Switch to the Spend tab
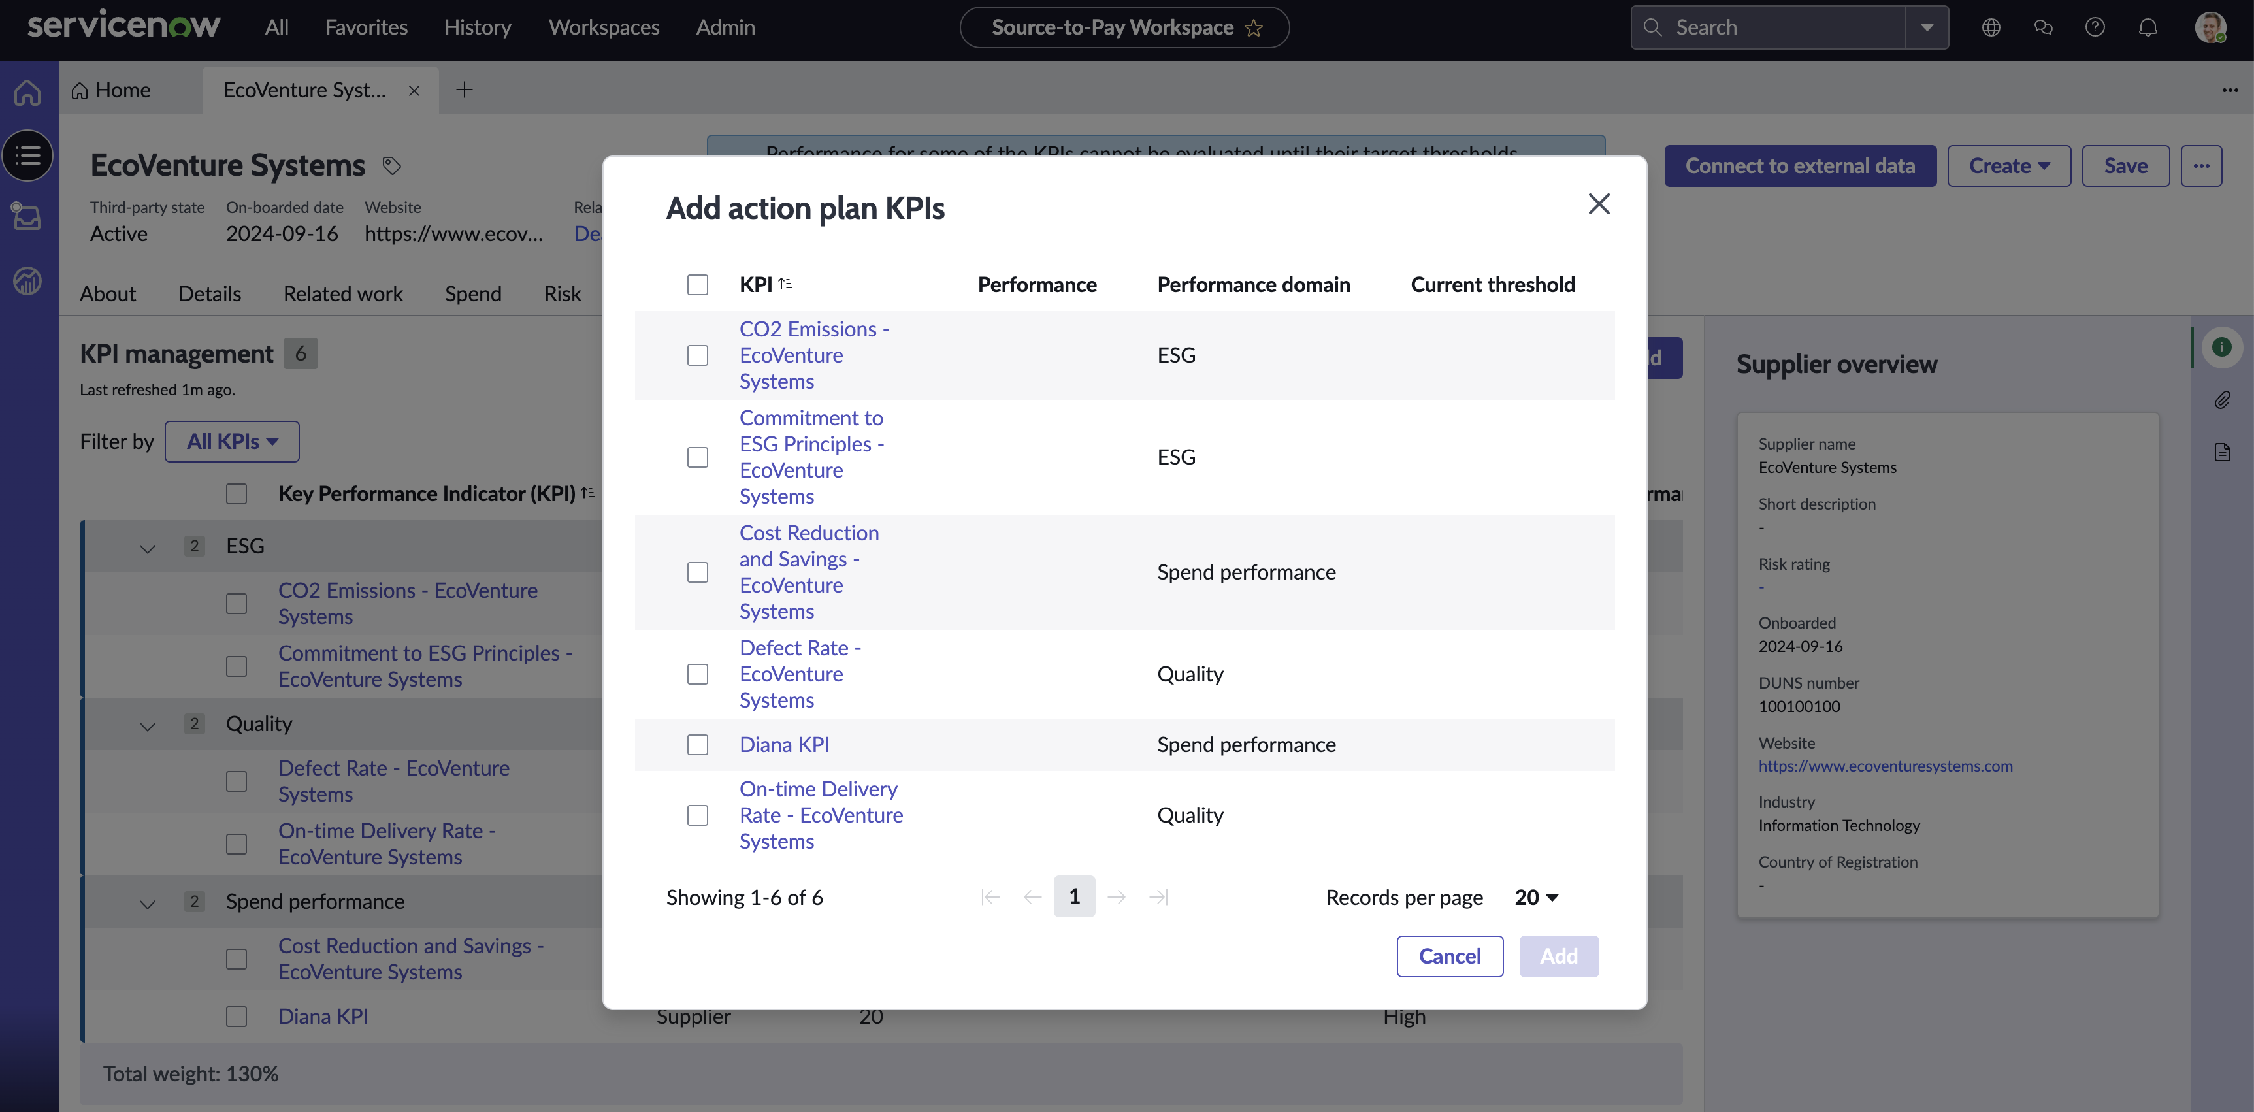This screenshot has height=1112, width=2254. pyautogui.click(x=474, y=293)
